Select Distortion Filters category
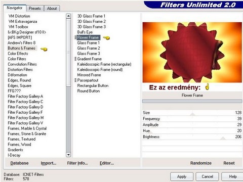The width and height of the screenshot is (243, 182). click(20, 70)
